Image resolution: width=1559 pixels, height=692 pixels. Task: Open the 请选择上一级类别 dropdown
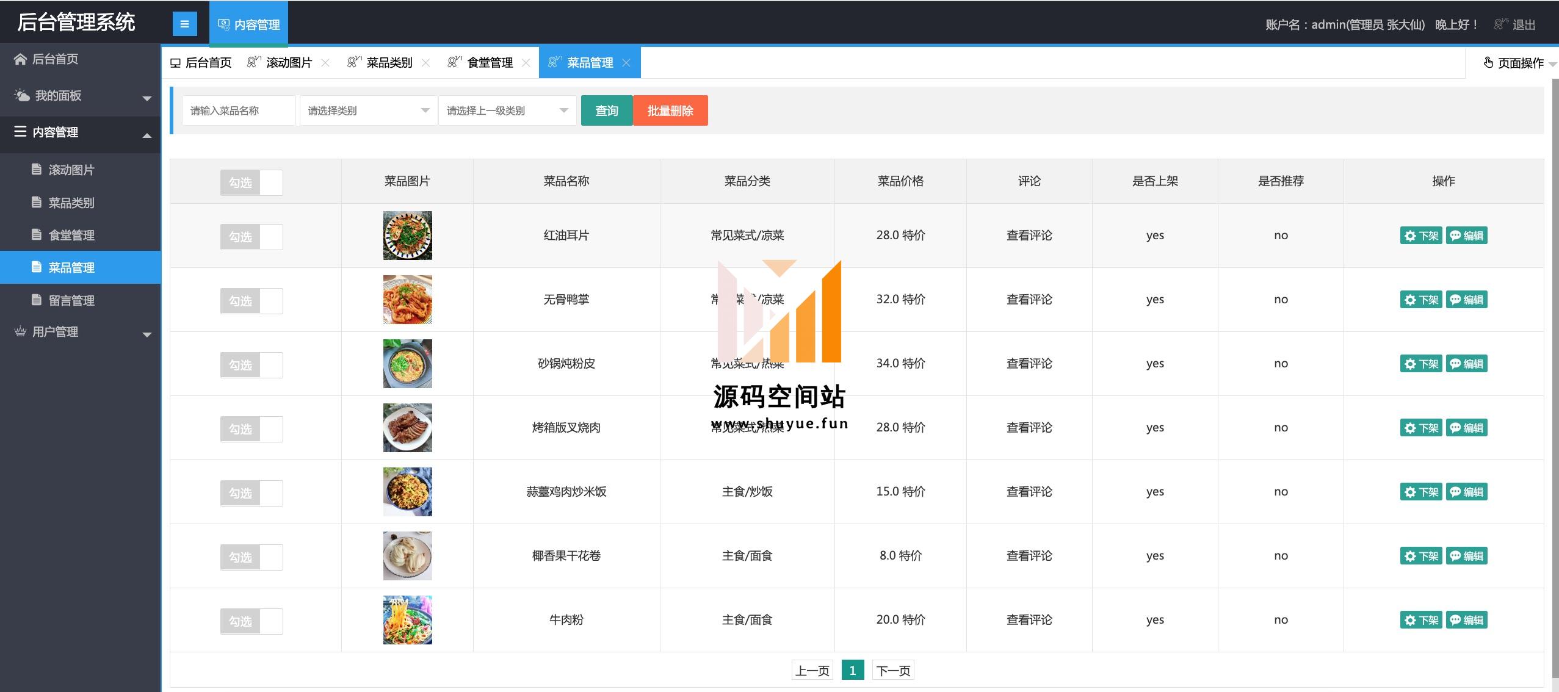tap(507, 110)
